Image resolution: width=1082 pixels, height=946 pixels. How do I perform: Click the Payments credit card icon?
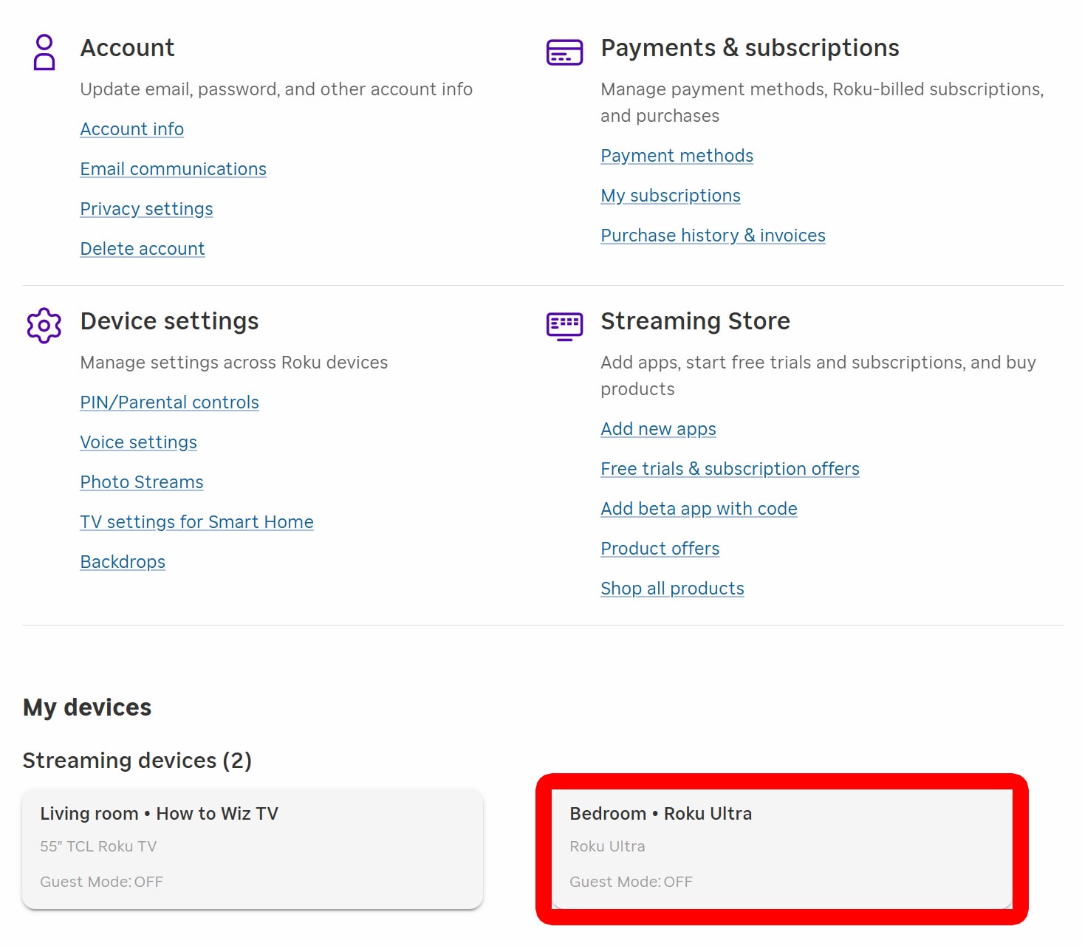coord(564,52)
